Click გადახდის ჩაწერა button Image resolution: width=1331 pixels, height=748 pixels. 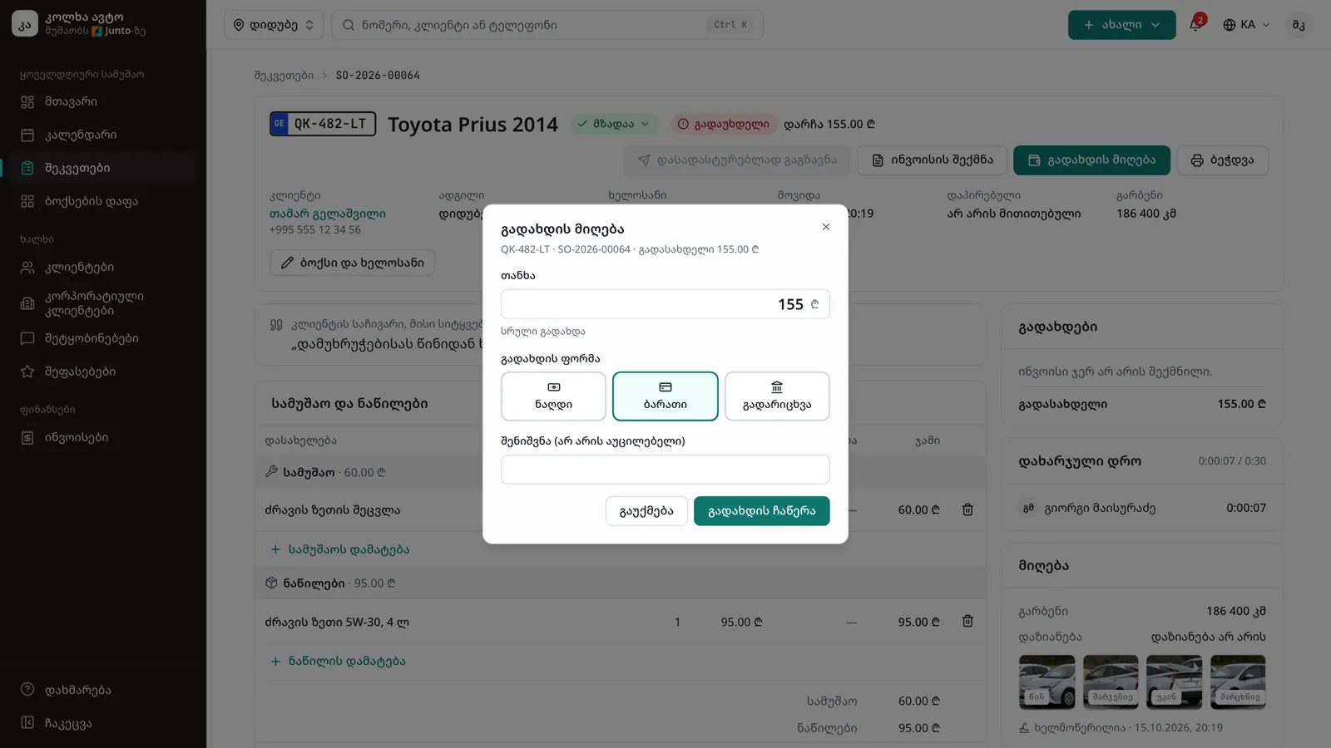click(x=762, y=511)
